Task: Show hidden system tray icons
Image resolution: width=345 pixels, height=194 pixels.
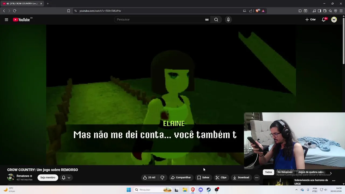Action: (x=296, y=190)
